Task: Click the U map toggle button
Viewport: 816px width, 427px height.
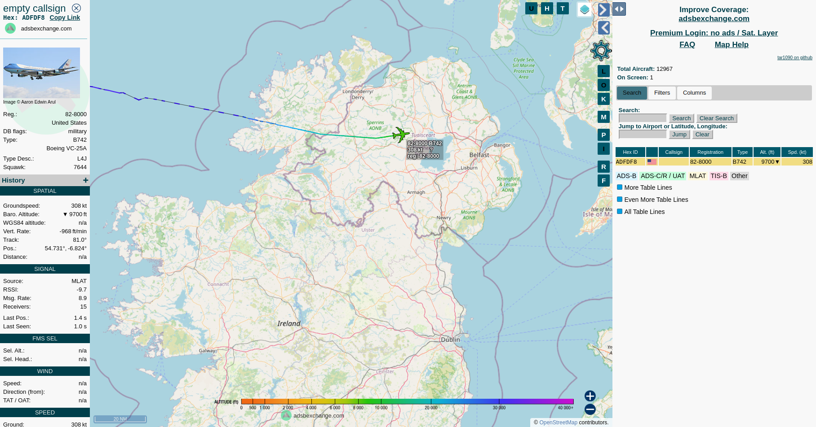Action: (x=531, y=8)
